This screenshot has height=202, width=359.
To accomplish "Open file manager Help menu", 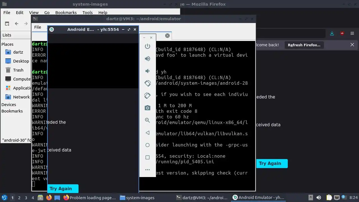I will tap(103, 12).
